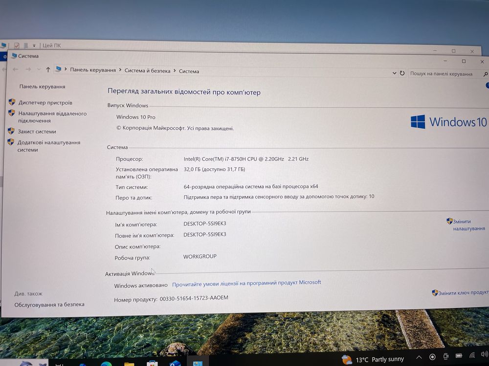Screen dimensions: 489x366
Task: Open quick access toolbar dropdown in Цей ПК
Action: tap(34, 45)
